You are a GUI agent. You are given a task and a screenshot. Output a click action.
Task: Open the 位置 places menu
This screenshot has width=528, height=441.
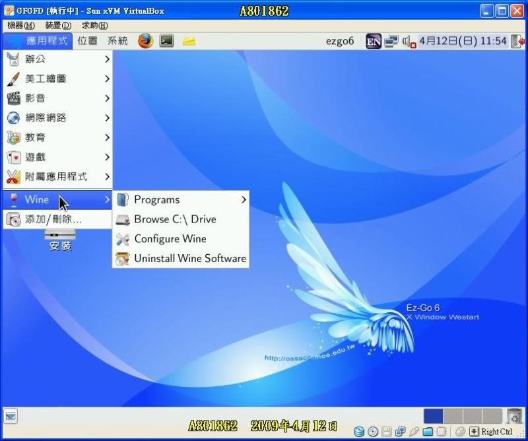[87, 41]
